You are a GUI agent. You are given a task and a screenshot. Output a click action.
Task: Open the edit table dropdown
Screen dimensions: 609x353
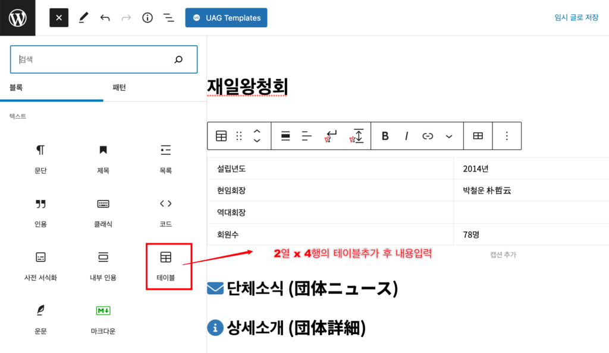[478, 136]
